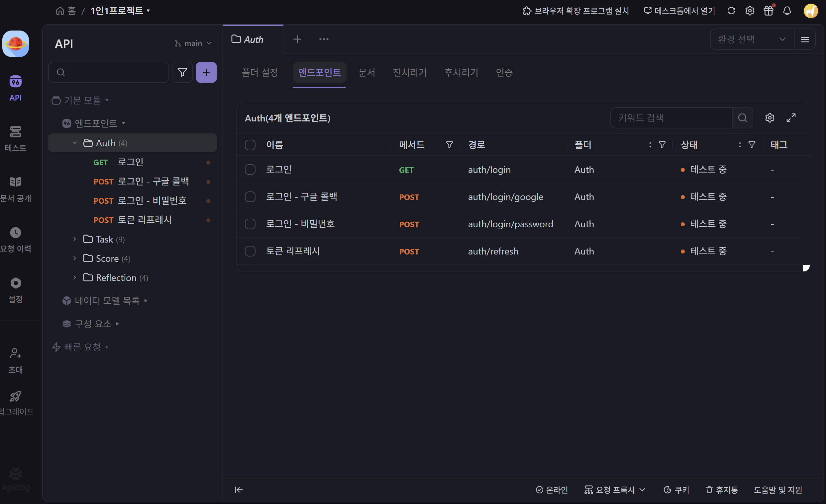Tick the 토큰 리프레시 row checkbox

point(250,251)
